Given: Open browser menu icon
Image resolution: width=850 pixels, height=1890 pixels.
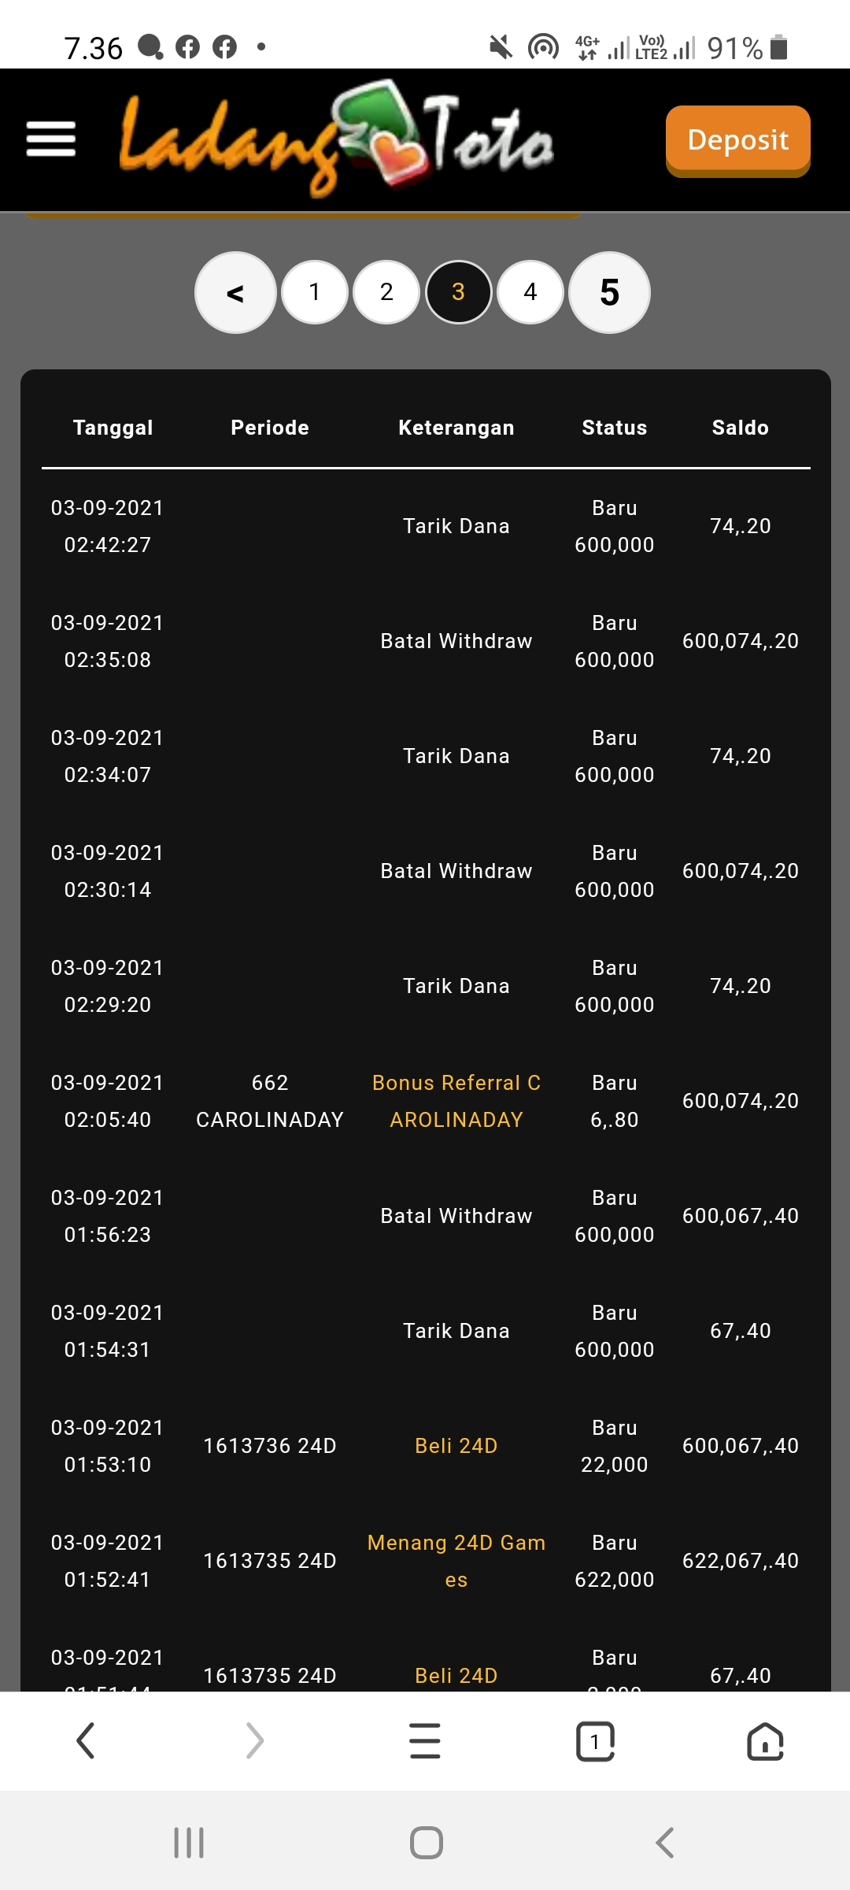Looking at the screenshot, I should click(x=425, y=1740).
